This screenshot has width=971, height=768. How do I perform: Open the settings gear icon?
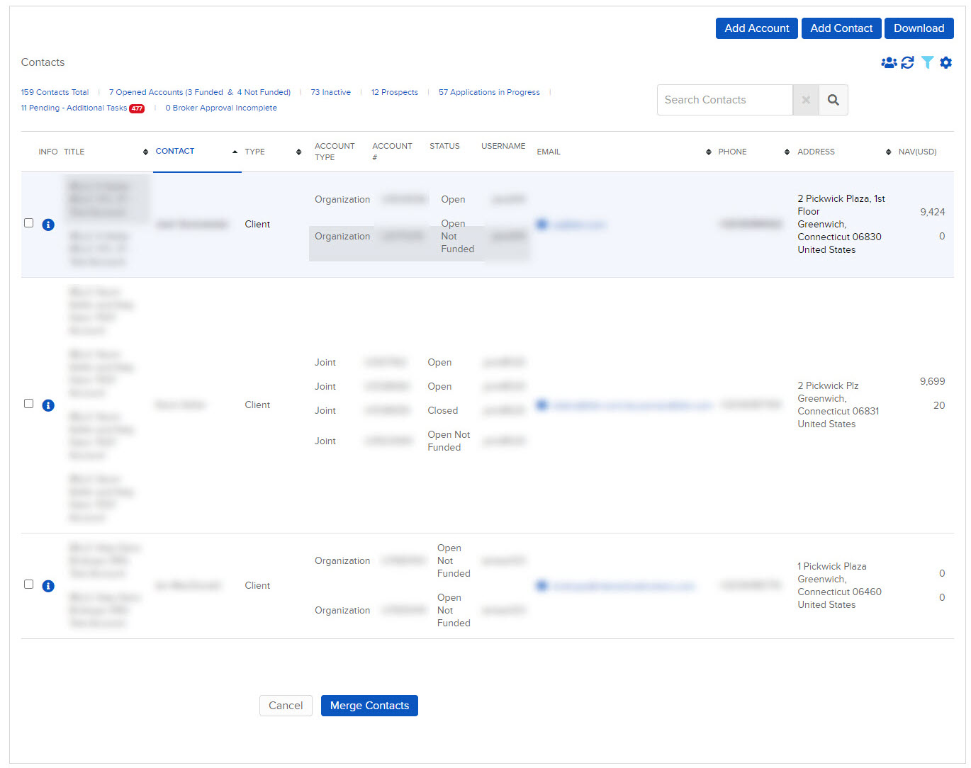click(946, 62)
